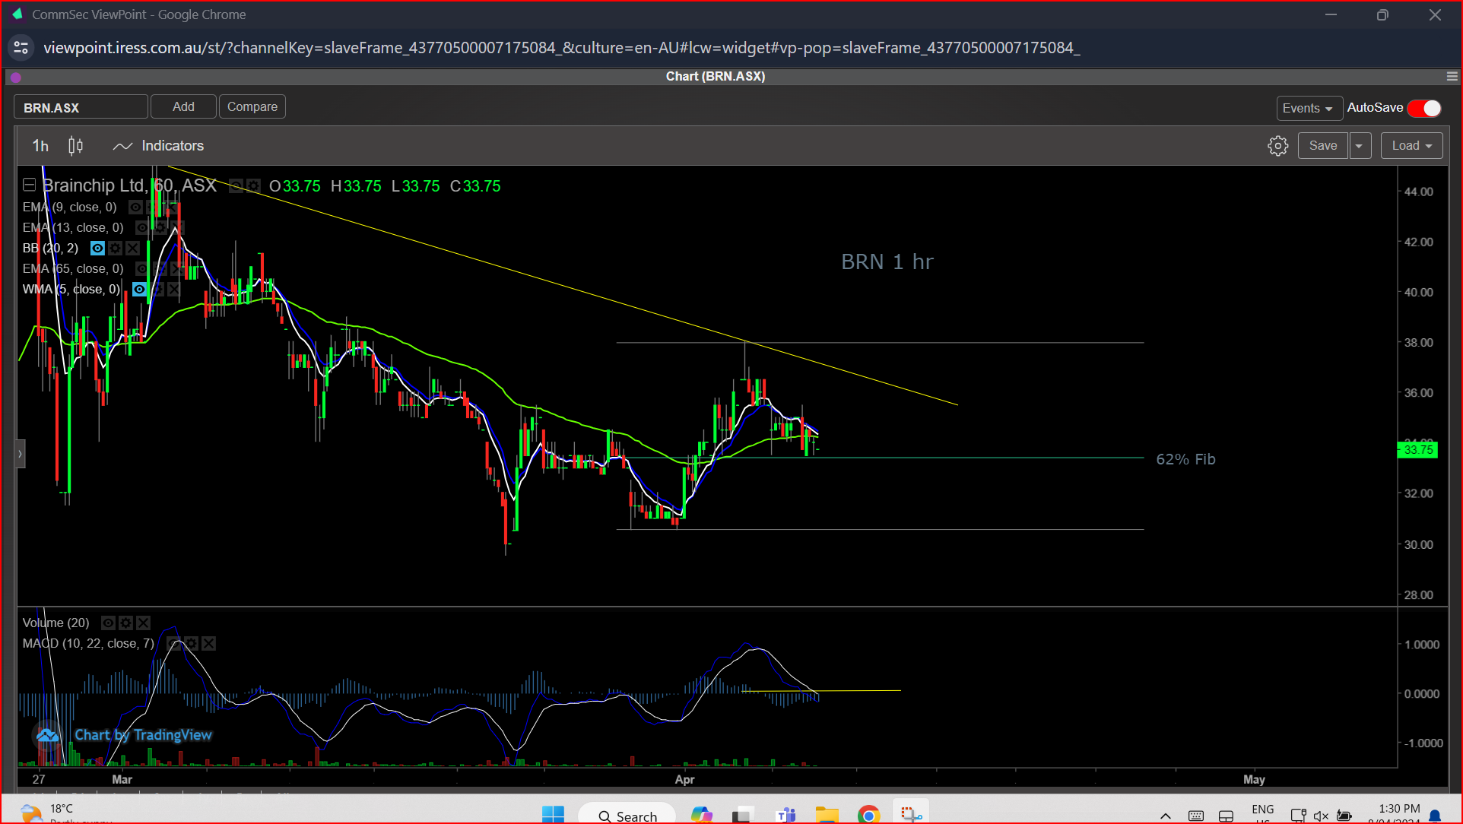The width and height of the screenshot is (1463, 824).
Task: Open the weather widget showing 18°C
Action: pos(65,813)
